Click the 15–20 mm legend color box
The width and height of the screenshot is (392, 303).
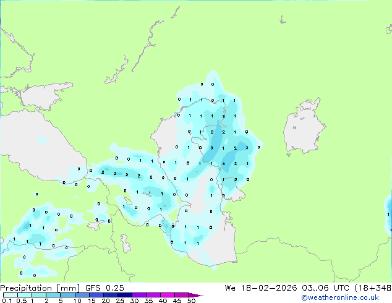tap(96, 295)
